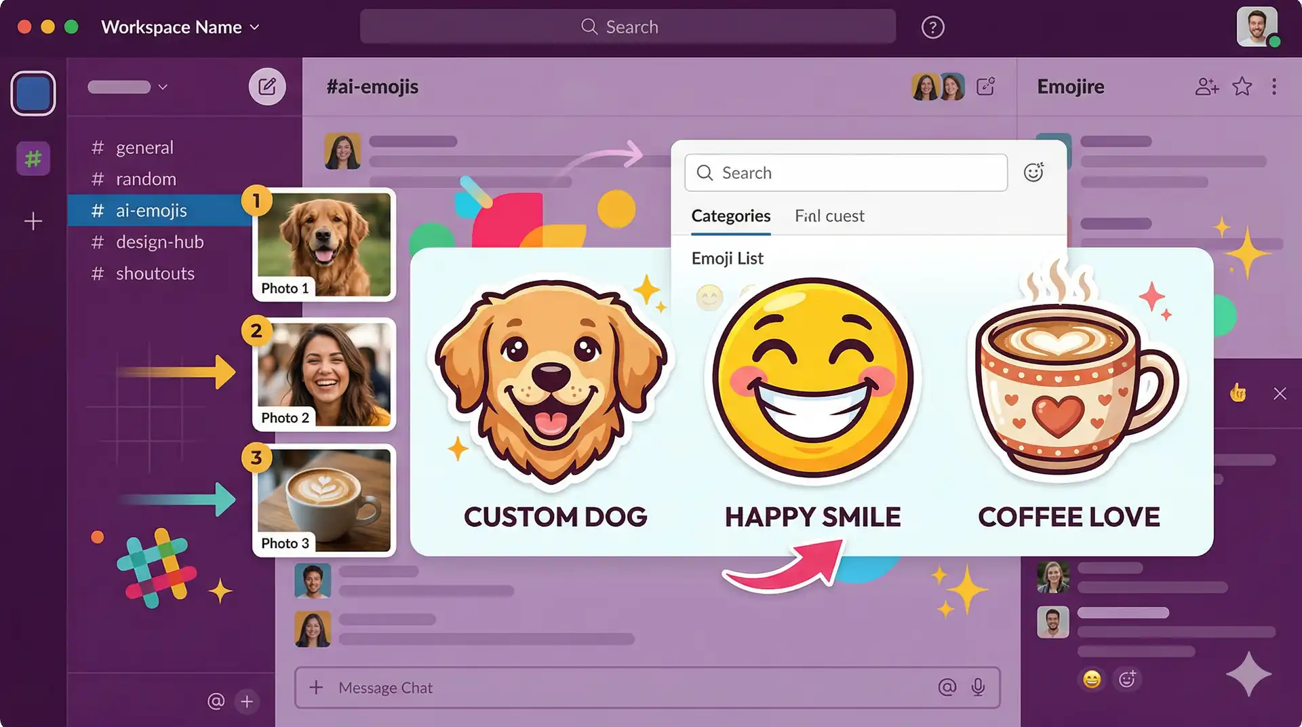
Task: Select the Photo 1 dog thumbnail
Action: pyautogui.click(x=324, y=244)
